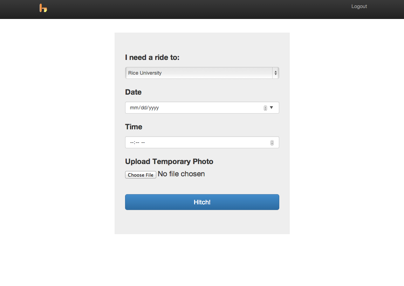Select the hour segment in Time field
This screenshot has height=286, width=404.
click(x=132, y=143)
